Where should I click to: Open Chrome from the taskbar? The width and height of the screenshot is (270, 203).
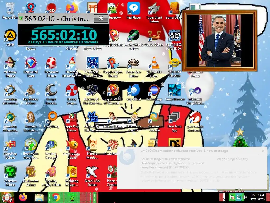coord(55,197)
